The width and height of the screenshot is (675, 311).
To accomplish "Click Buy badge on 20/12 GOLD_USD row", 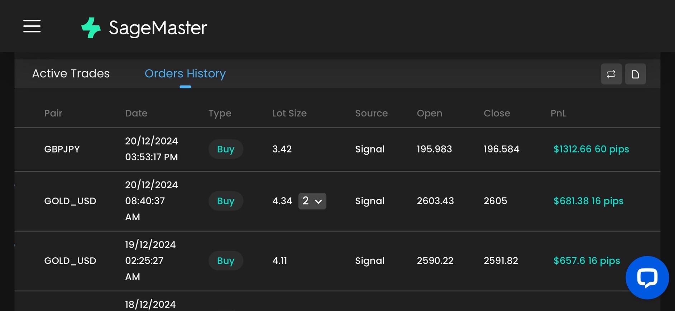I will tap(226, 201).
